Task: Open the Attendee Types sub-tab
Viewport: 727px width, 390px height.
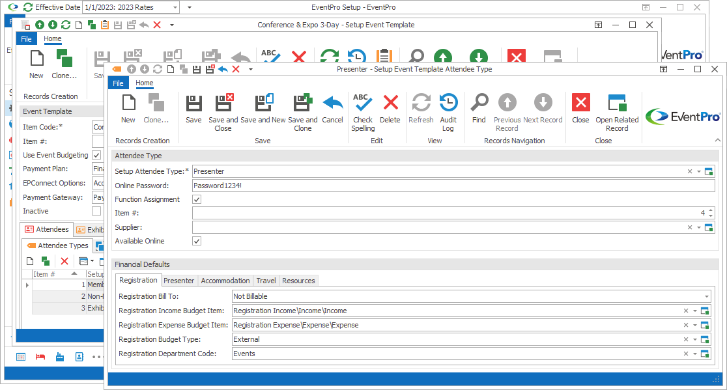Action: click(x=58, y=245)
